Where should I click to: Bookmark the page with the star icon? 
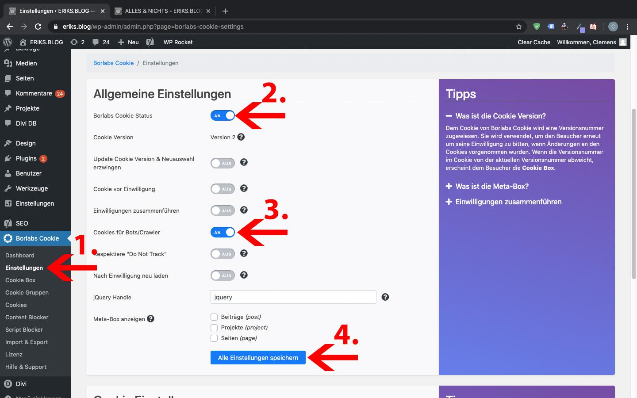point(519,27)
